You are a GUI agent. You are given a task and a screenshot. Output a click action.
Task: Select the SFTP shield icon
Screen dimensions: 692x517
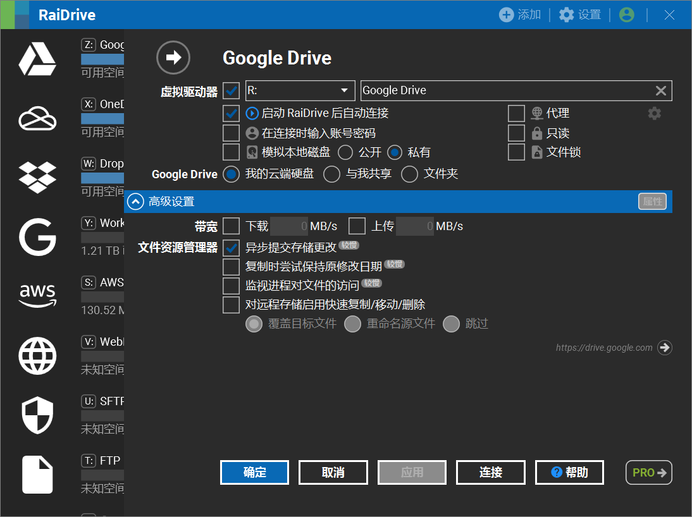click(x=37, y=415)
